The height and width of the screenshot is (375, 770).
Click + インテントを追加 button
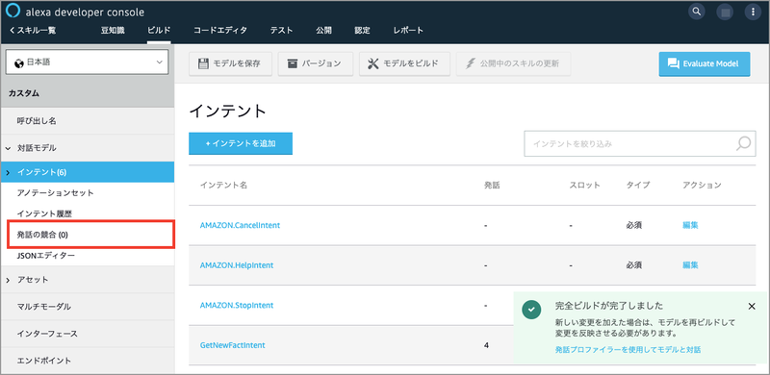coord(241,143)
